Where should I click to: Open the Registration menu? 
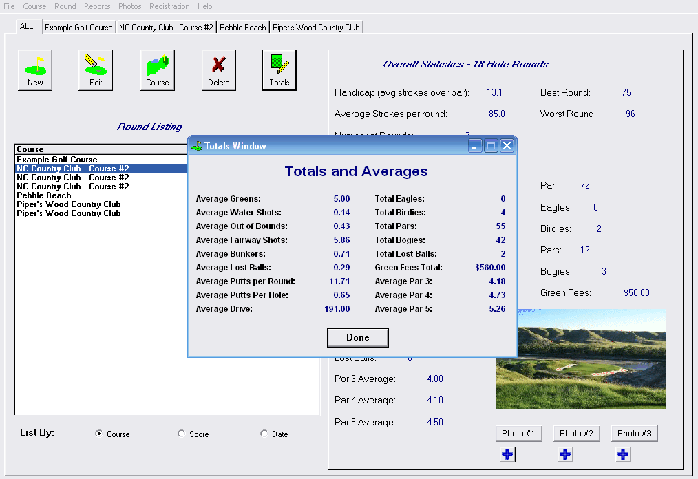pyautogui.click(x=169, y=6)
